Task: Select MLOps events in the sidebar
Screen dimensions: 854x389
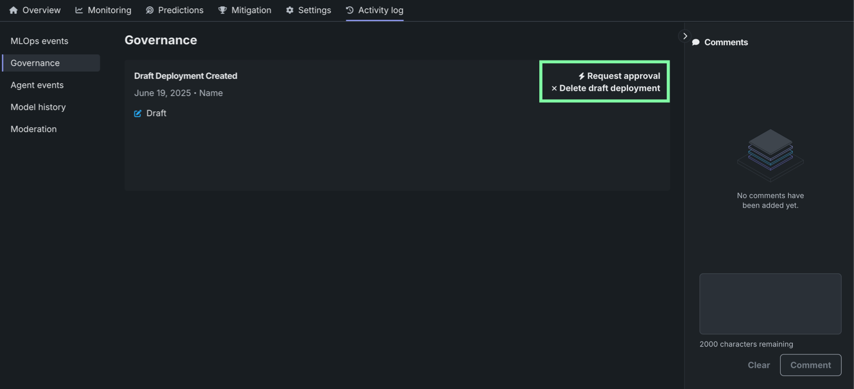Action: point(40,41)
